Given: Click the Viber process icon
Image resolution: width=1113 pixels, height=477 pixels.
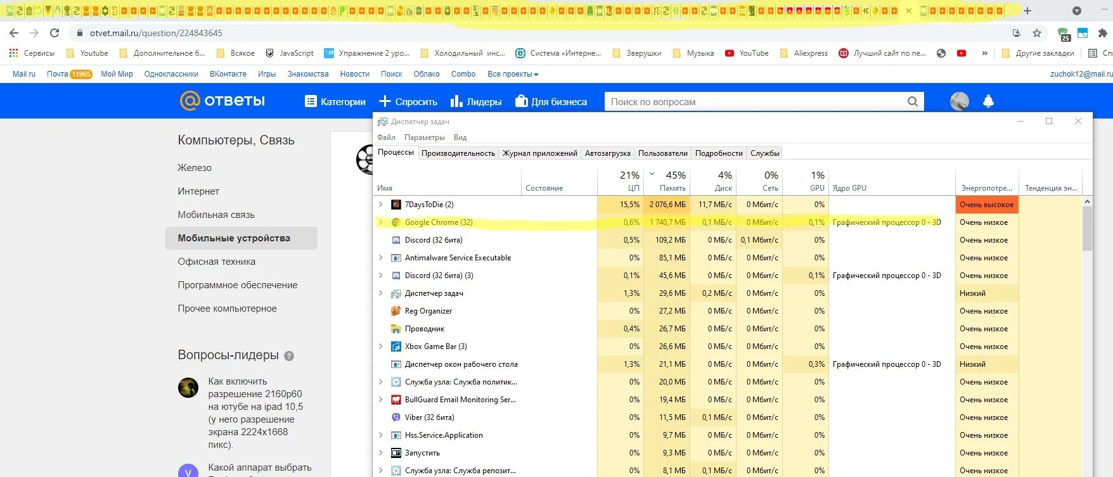Looking at the screenshot, I should pos(396,417).
